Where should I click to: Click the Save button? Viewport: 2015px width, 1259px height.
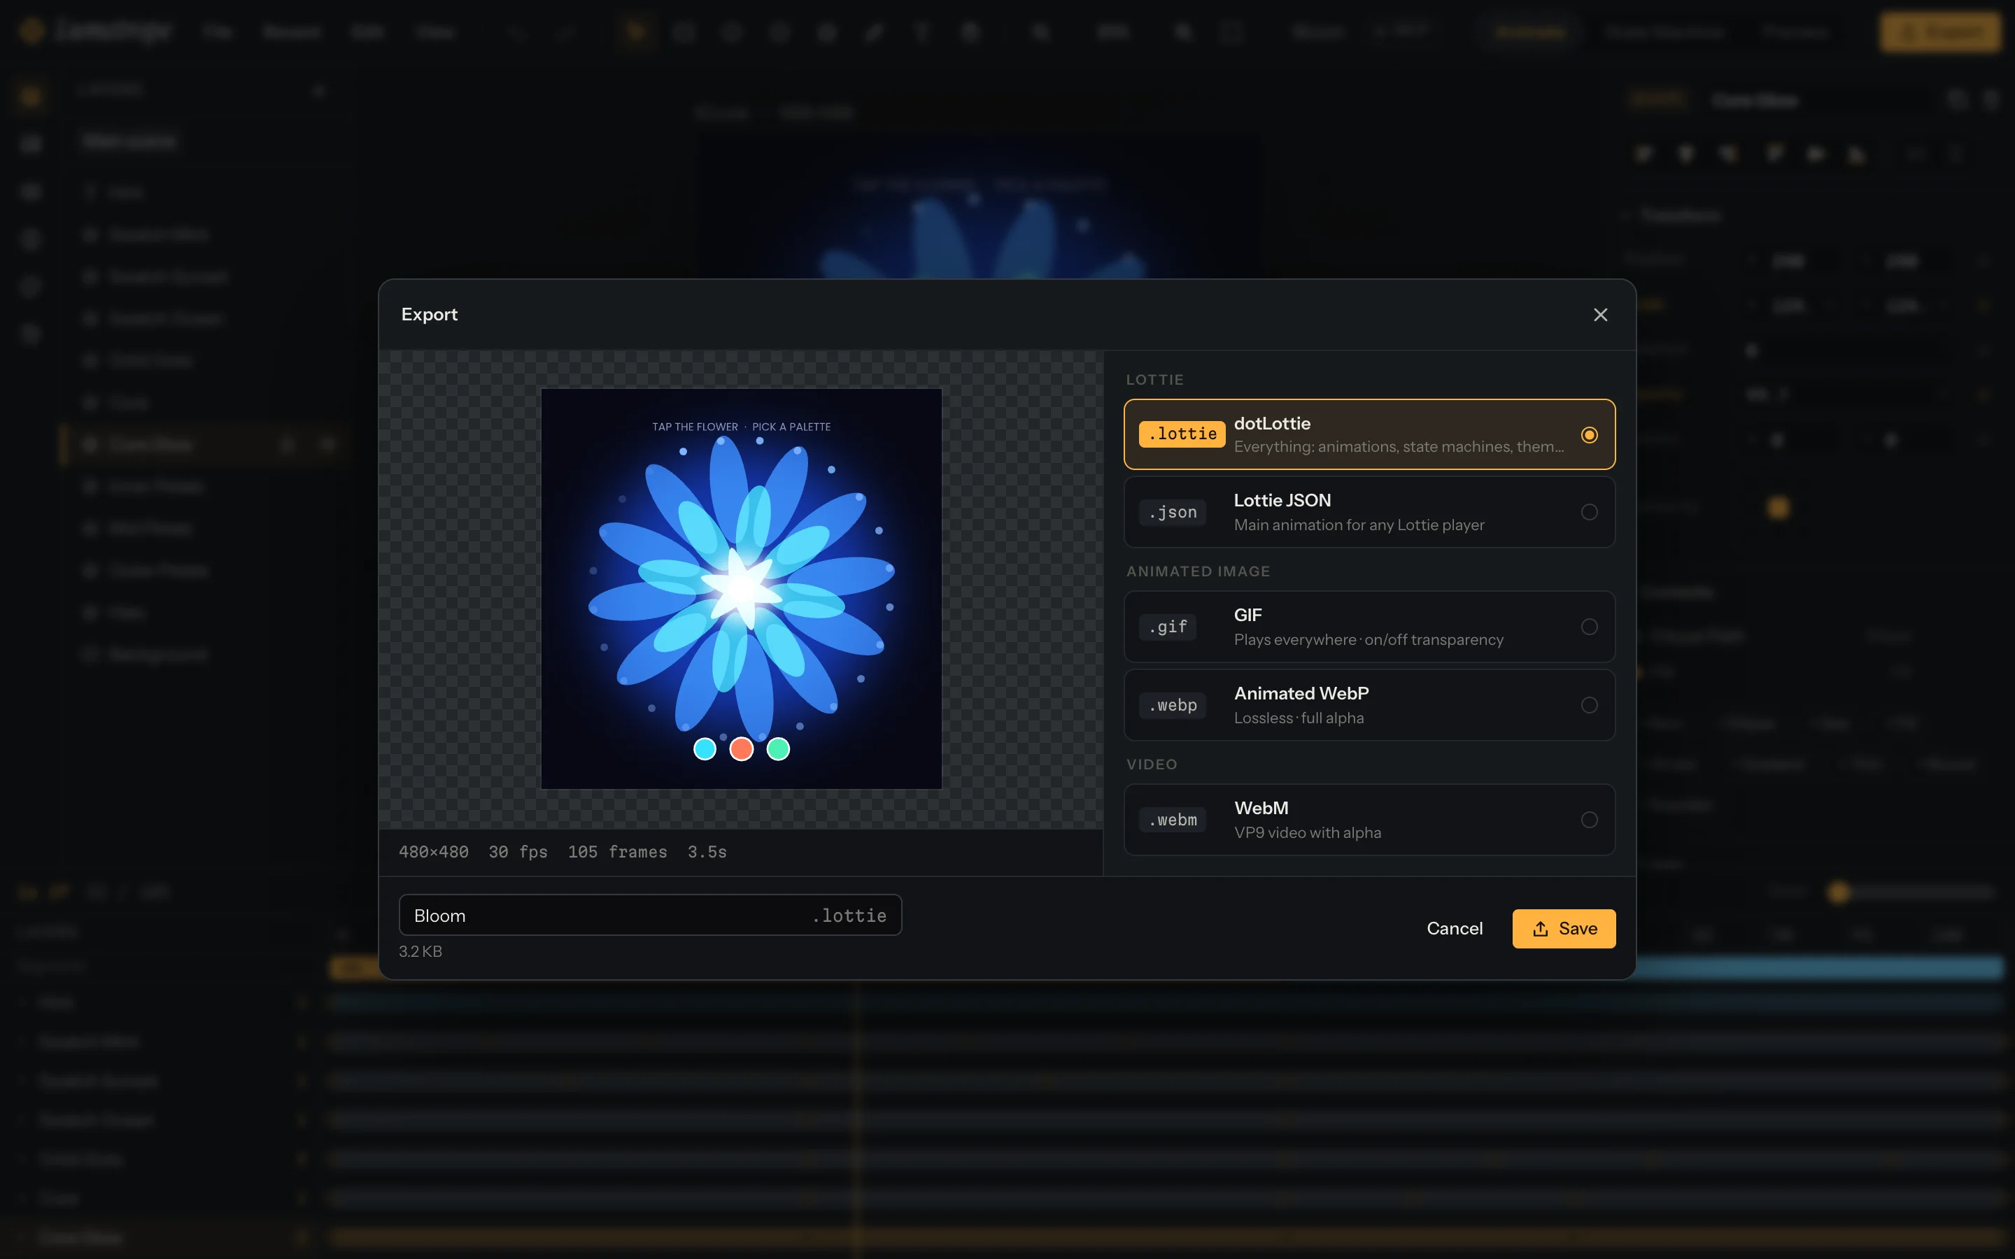point(1563,928)
